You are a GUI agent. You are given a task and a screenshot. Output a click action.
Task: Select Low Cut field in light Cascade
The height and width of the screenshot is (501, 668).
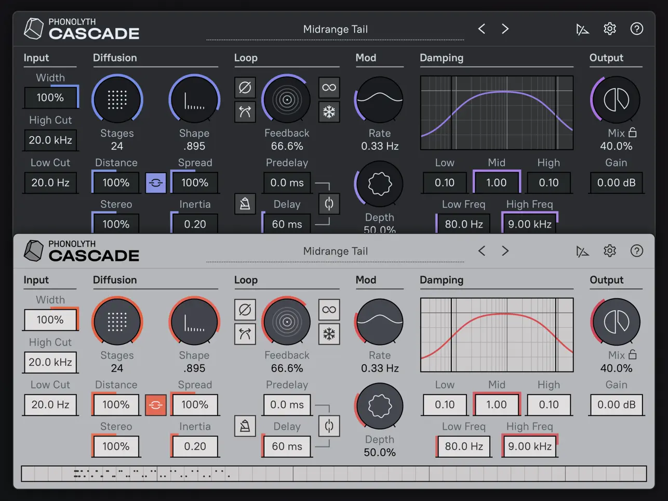click(x=50, y=405)
